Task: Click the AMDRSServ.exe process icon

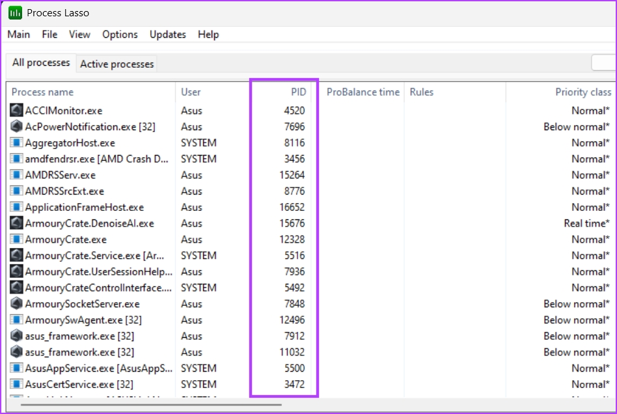Action: (x=17, y=175)
